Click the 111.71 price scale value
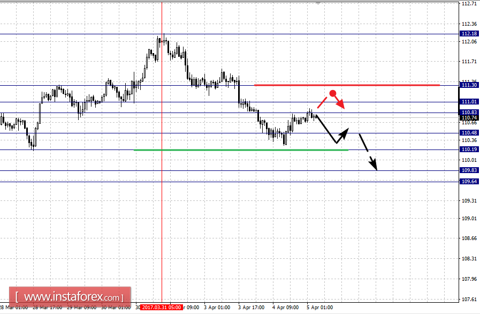This screenshot has height=314, width=480. tap(469, 62)
